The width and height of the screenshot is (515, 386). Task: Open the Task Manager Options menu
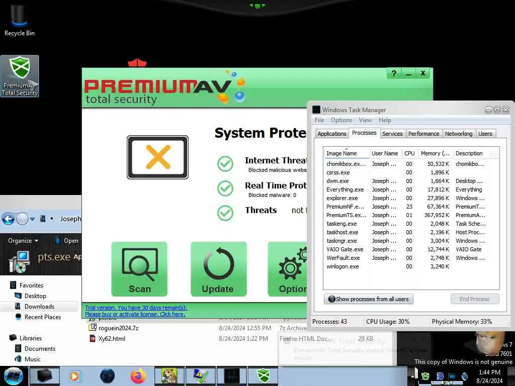[x=341, y=120]
